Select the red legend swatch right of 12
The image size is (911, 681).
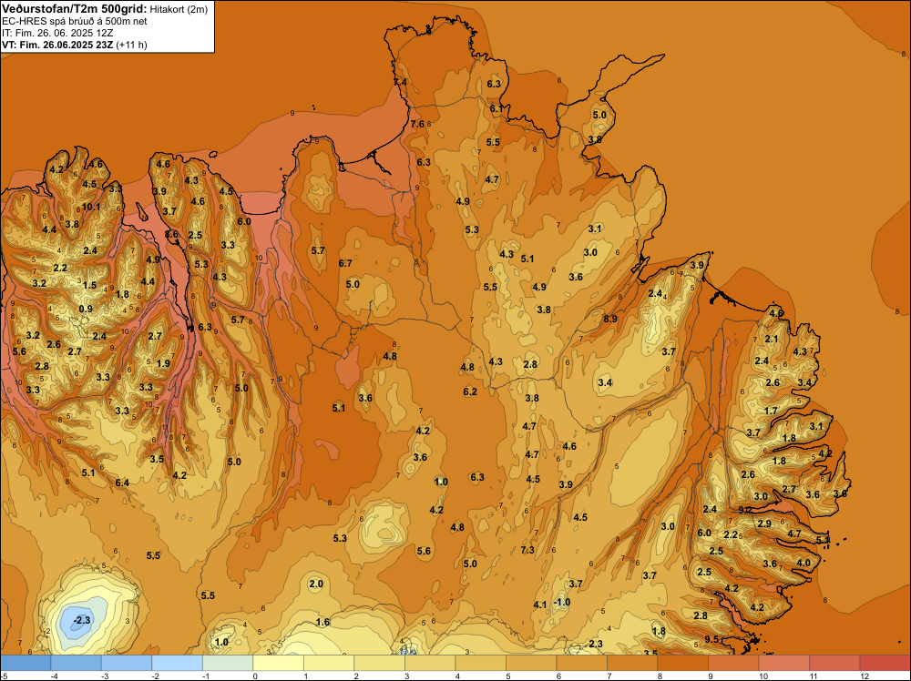(x=885, y=663)
